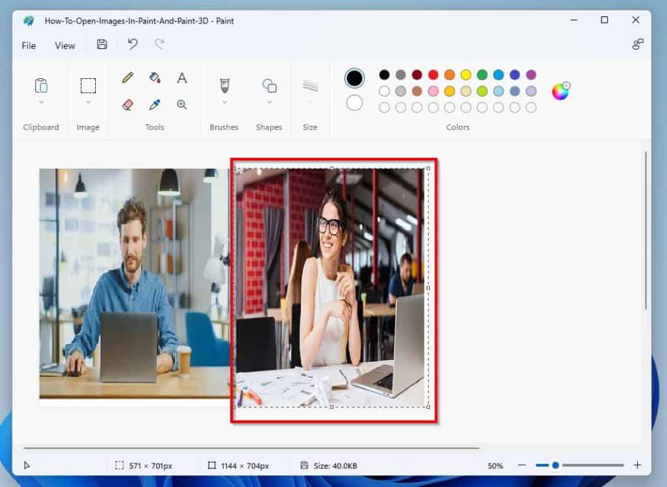Close the Paint window
Screen dimensions: 667x487
tap(636, 20)
